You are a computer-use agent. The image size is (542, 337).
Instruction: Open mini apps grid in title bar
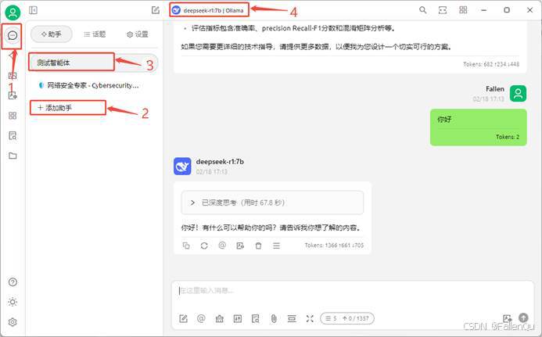click(463, 10)
